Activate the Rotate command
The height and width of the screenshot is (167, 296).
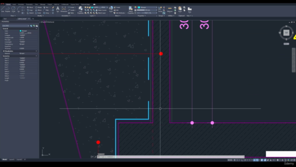(x=38, y=7)
